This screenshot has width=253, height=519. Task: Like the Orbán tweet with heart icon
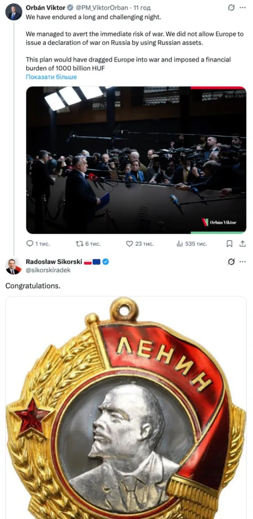129,243
